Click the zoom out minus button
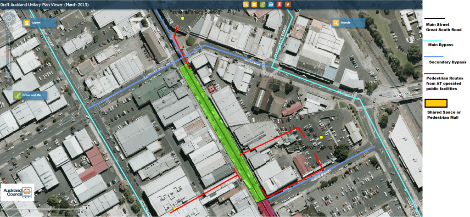 pos(9,68)
